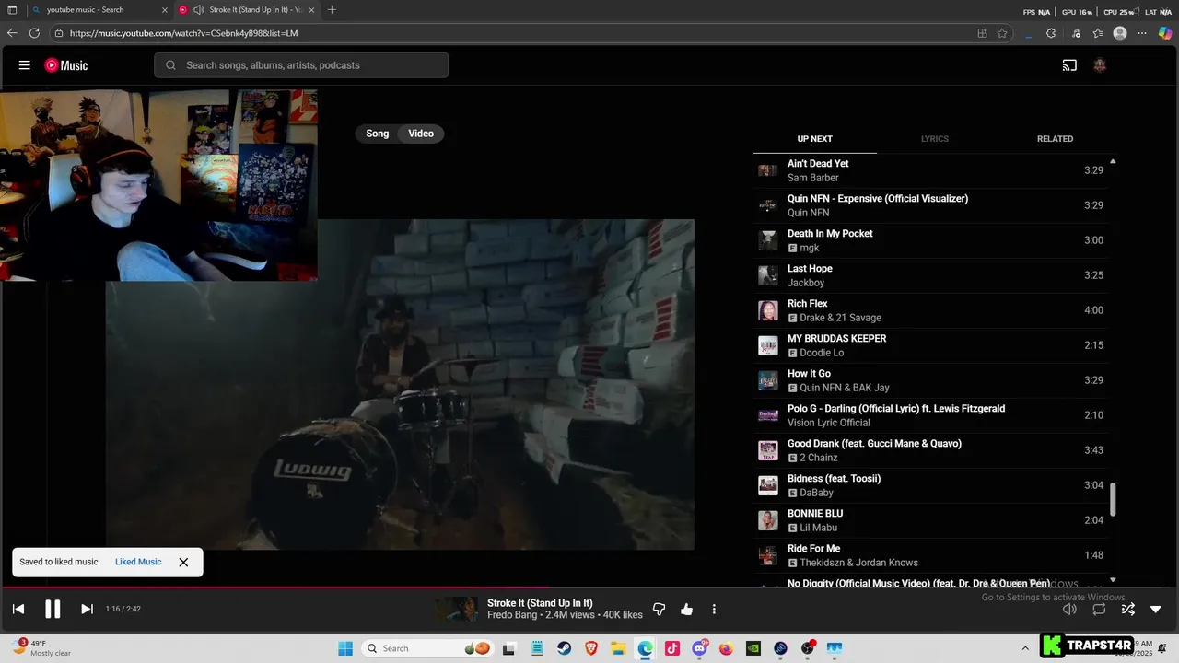This screenshot has height=663, width=1179.
Task: Click the Fredo Bang now-playing thumbnail
Action: [457, 609]
